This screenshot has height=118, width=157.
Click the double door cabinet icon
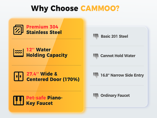(19, 76)
